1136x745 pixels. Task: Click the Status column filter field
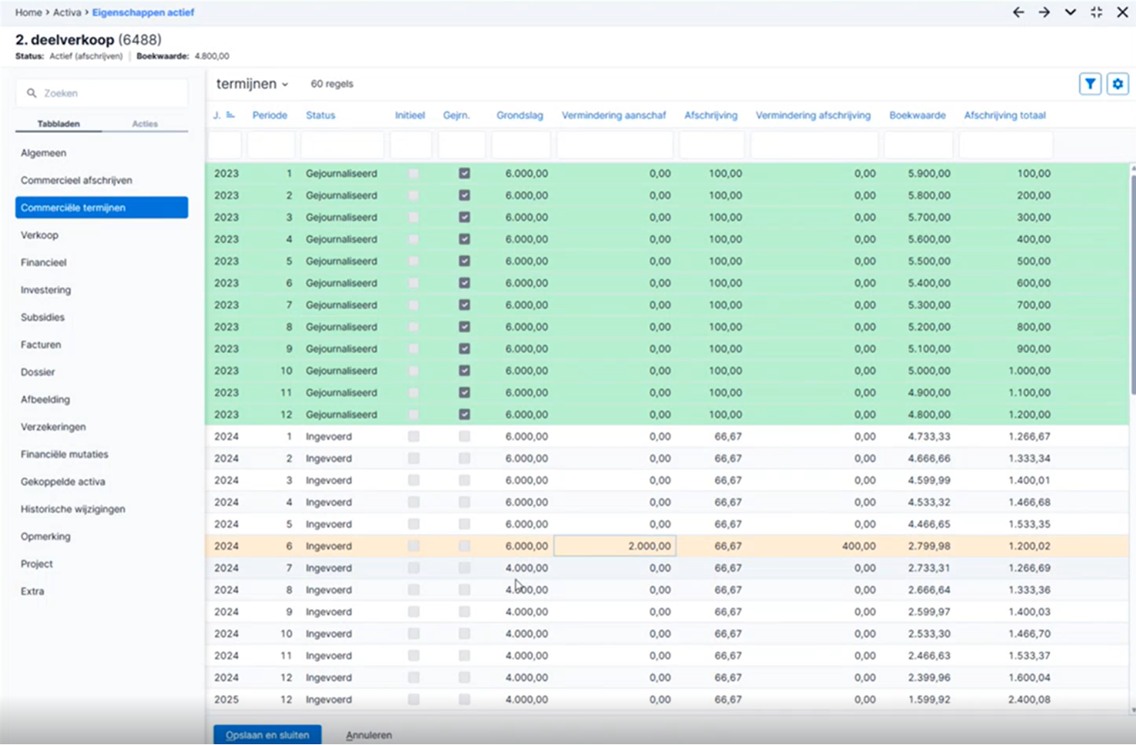[x=342, y=145]
